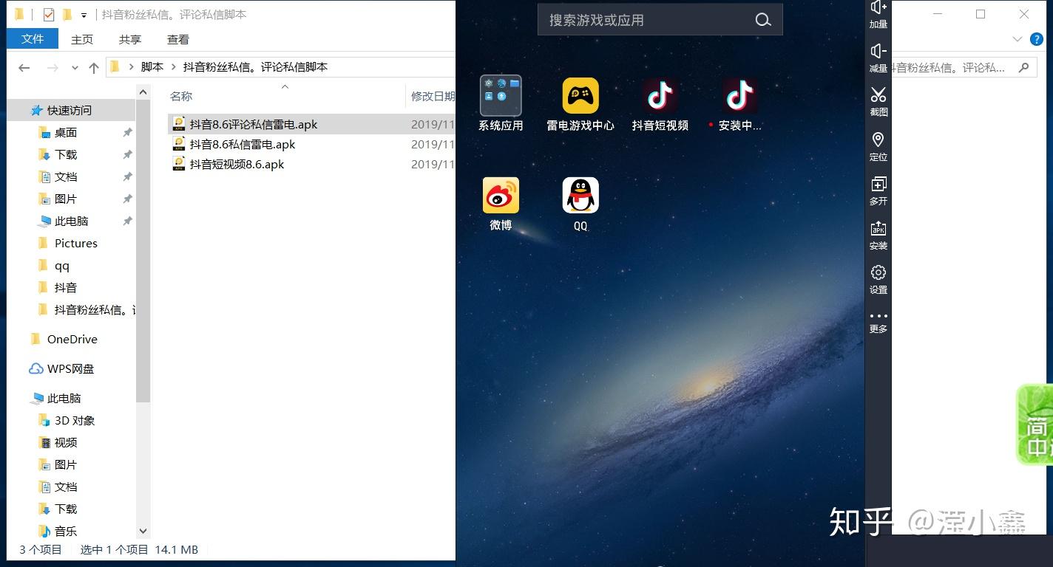Open 视频 under 此电脑
1053x567 pixels.
pos(66,442)
